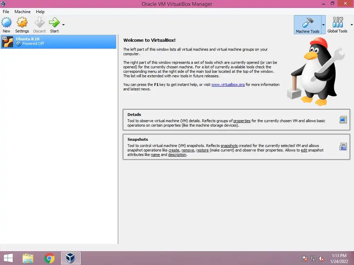354x265 pixels.
Task: Click the network tray icon
Action: 313,258
